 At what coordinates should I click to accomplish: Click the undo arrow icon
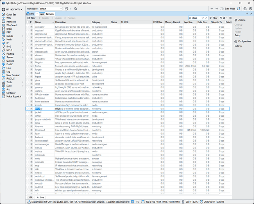point(212,9)
